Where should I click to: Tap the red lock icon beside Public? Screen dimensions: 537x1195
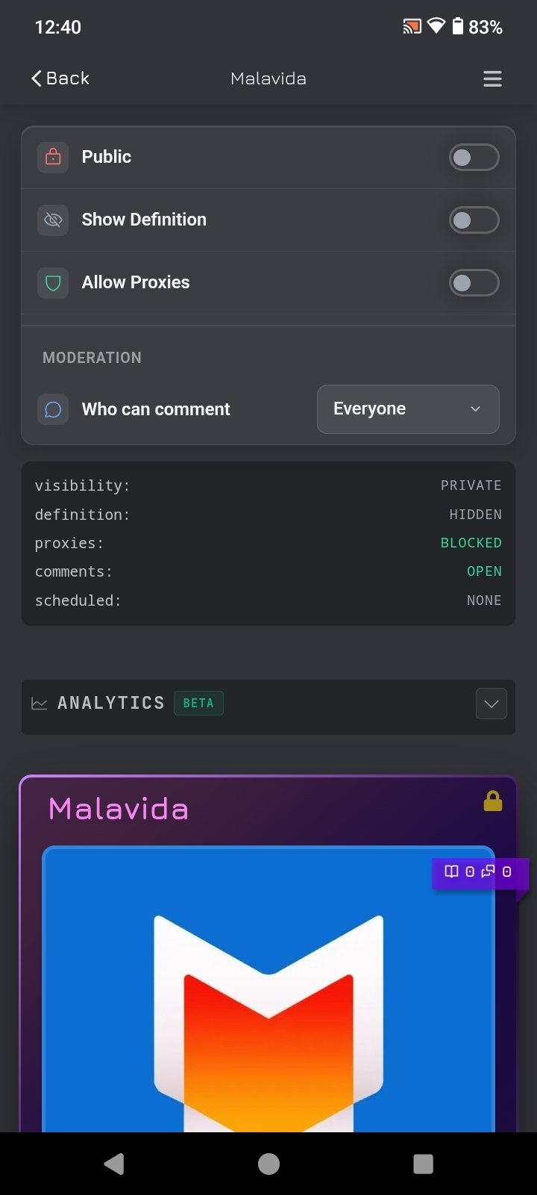(x=53, y=157)
